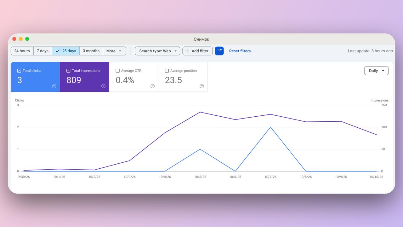Open help icon on Total clicks card
403x227 pixels.
[54, 86]
